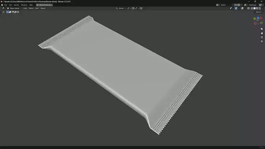Screen dimensions: 265x149
Task: Switch to wireframe viewport shading
Action: (252, 8)
